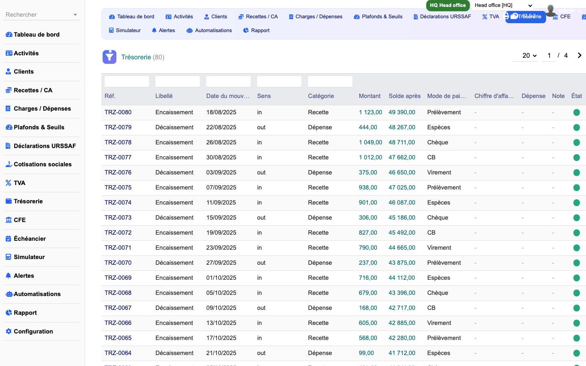Click the 1 012,00 amount cell
Screen dimensions: 586x366
370,157
